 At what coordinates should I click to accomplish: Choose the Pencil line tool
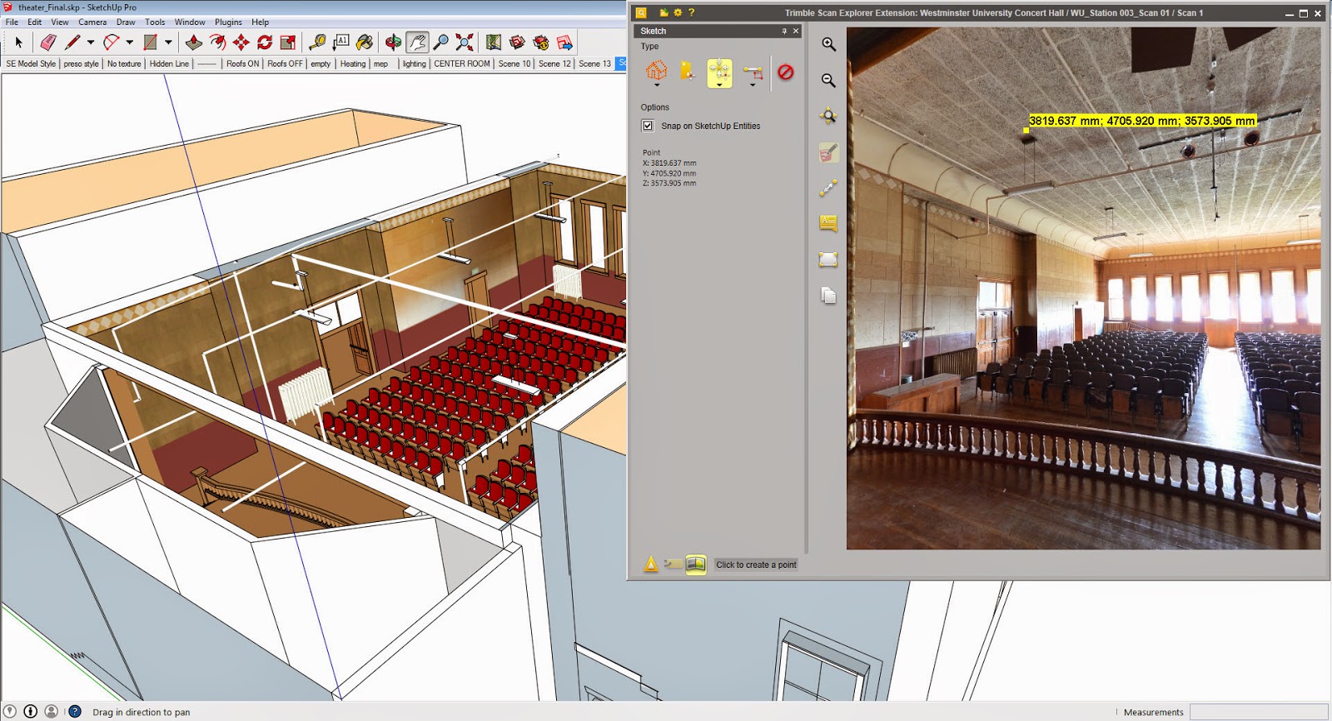click(72, 42)
